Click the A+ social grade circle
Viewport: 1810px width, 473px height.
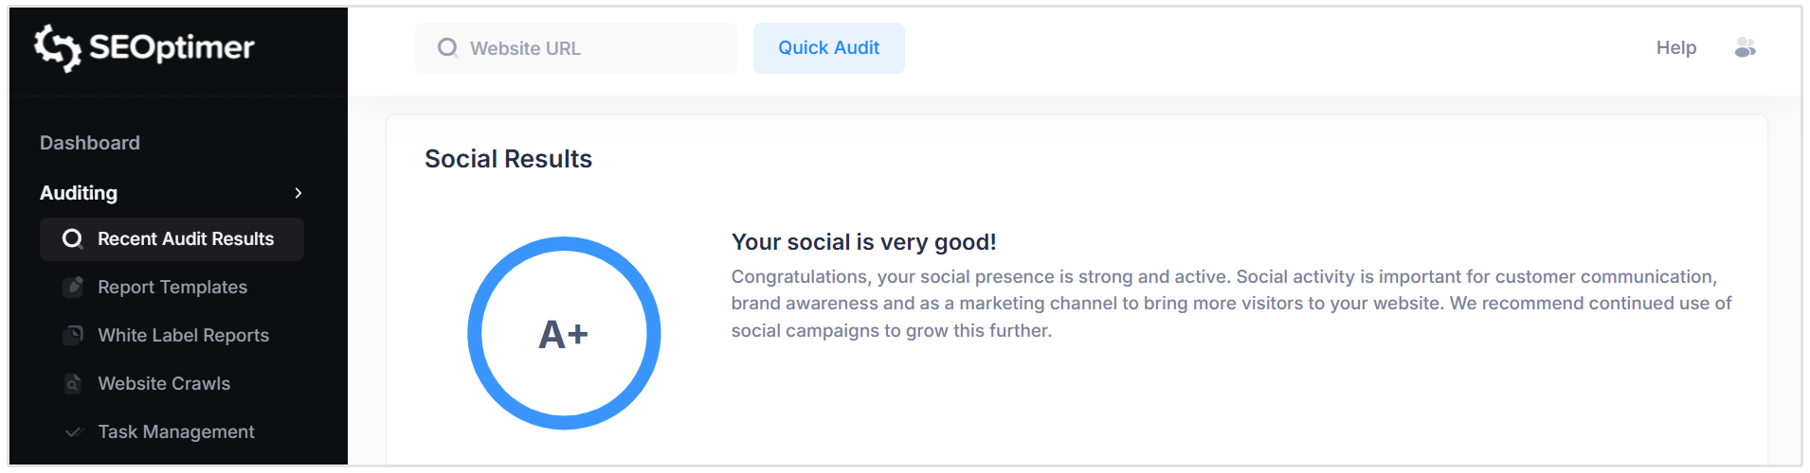pos(564,333)
